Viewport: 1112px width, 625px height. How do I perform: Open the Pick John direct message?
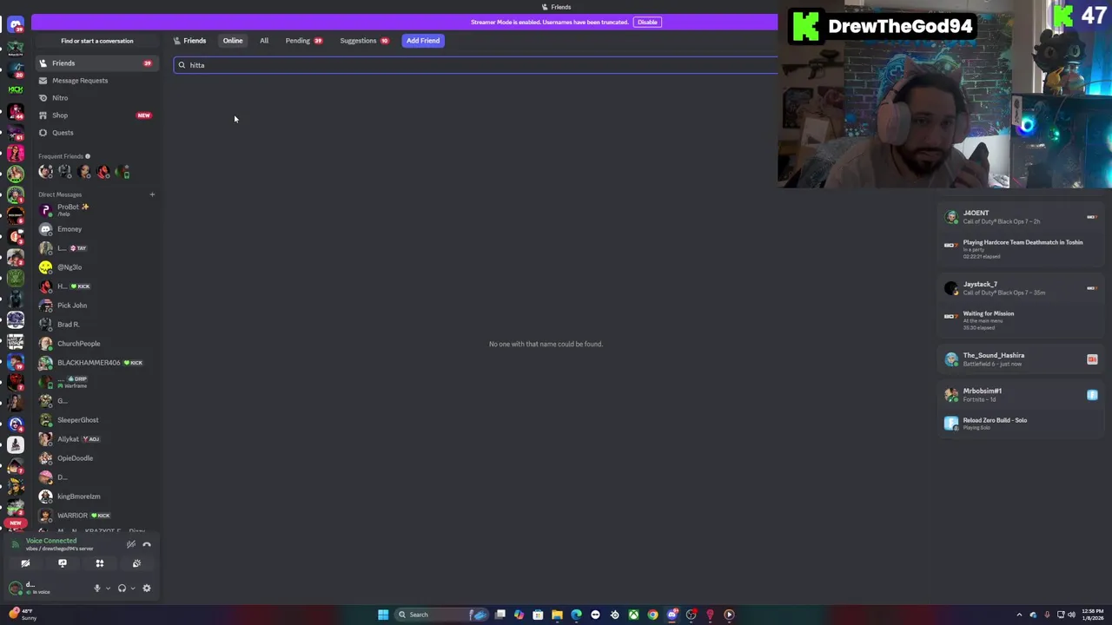(x=96, y=306)
